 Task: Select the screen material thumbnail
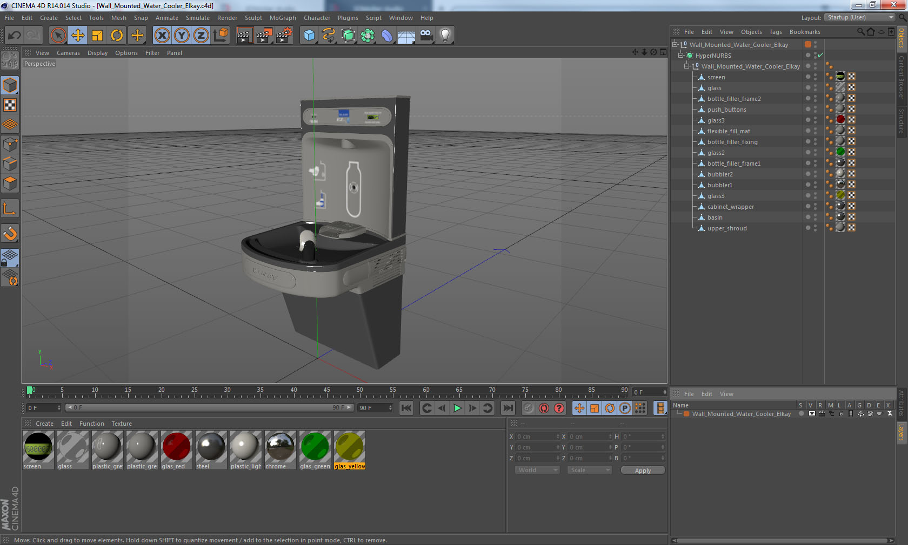(38, 449)
